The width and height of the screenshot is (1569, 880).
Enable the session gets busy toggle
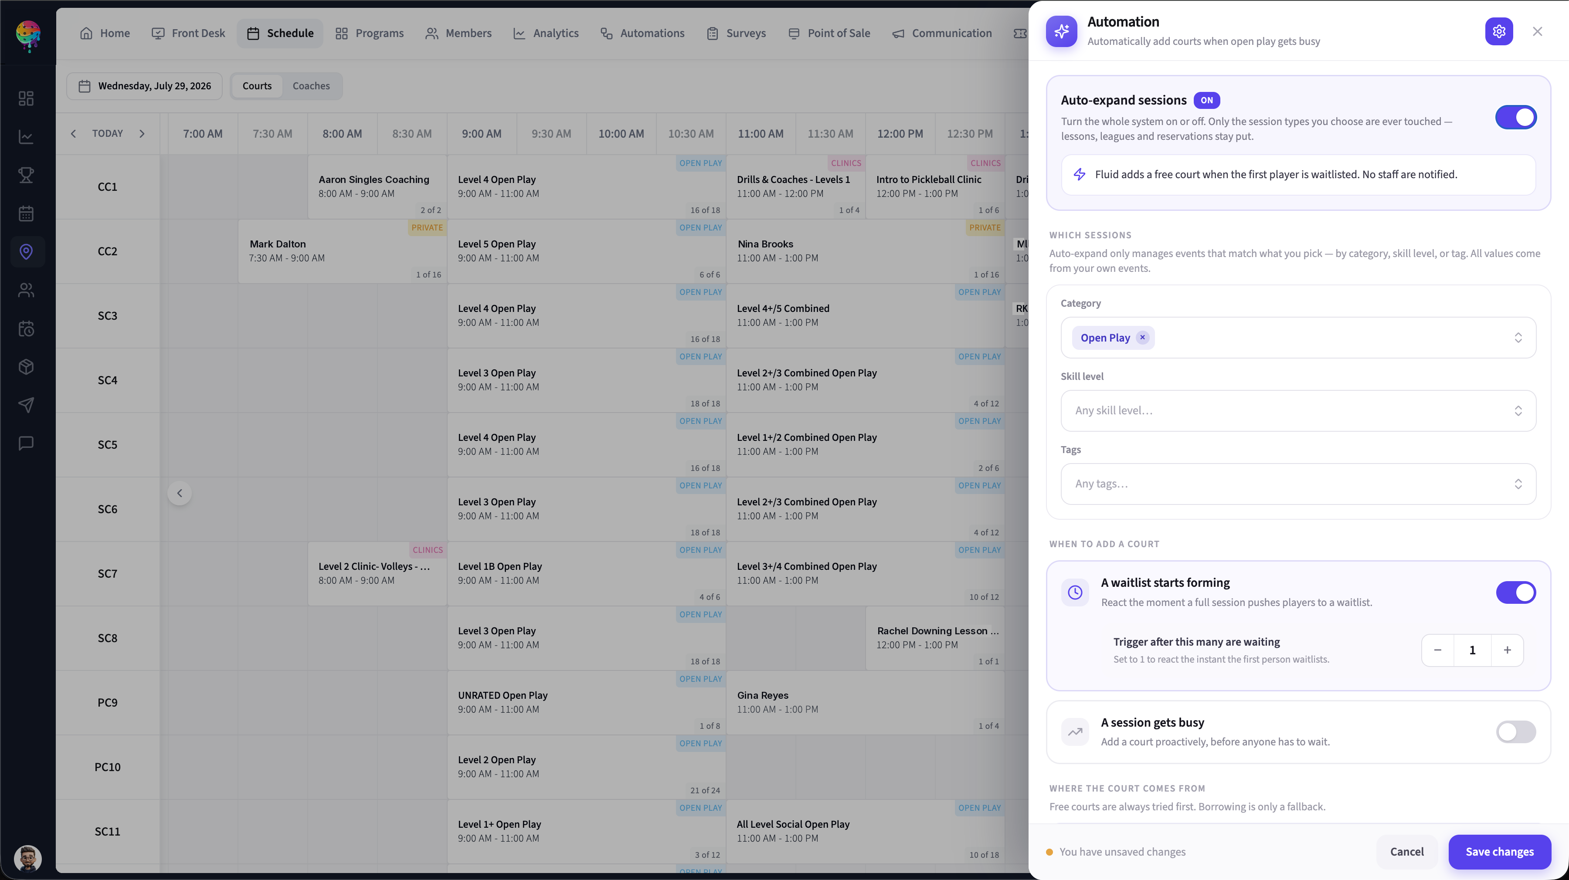point(1515,731)
